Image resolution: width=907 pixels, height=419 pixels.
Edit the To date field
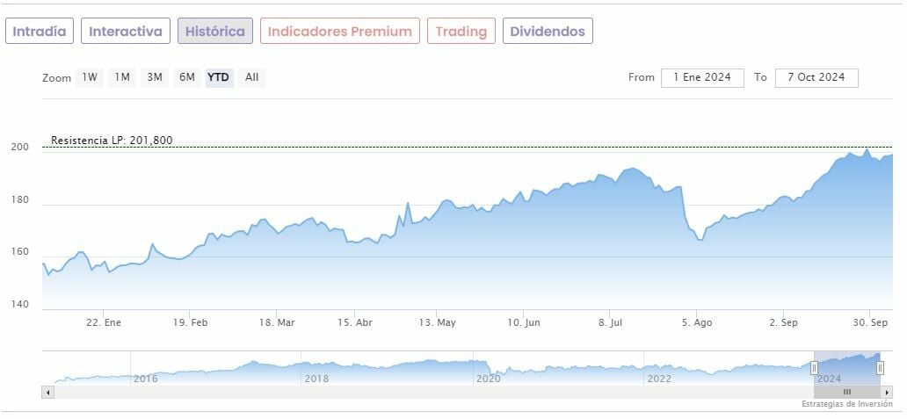click(816, 77)
